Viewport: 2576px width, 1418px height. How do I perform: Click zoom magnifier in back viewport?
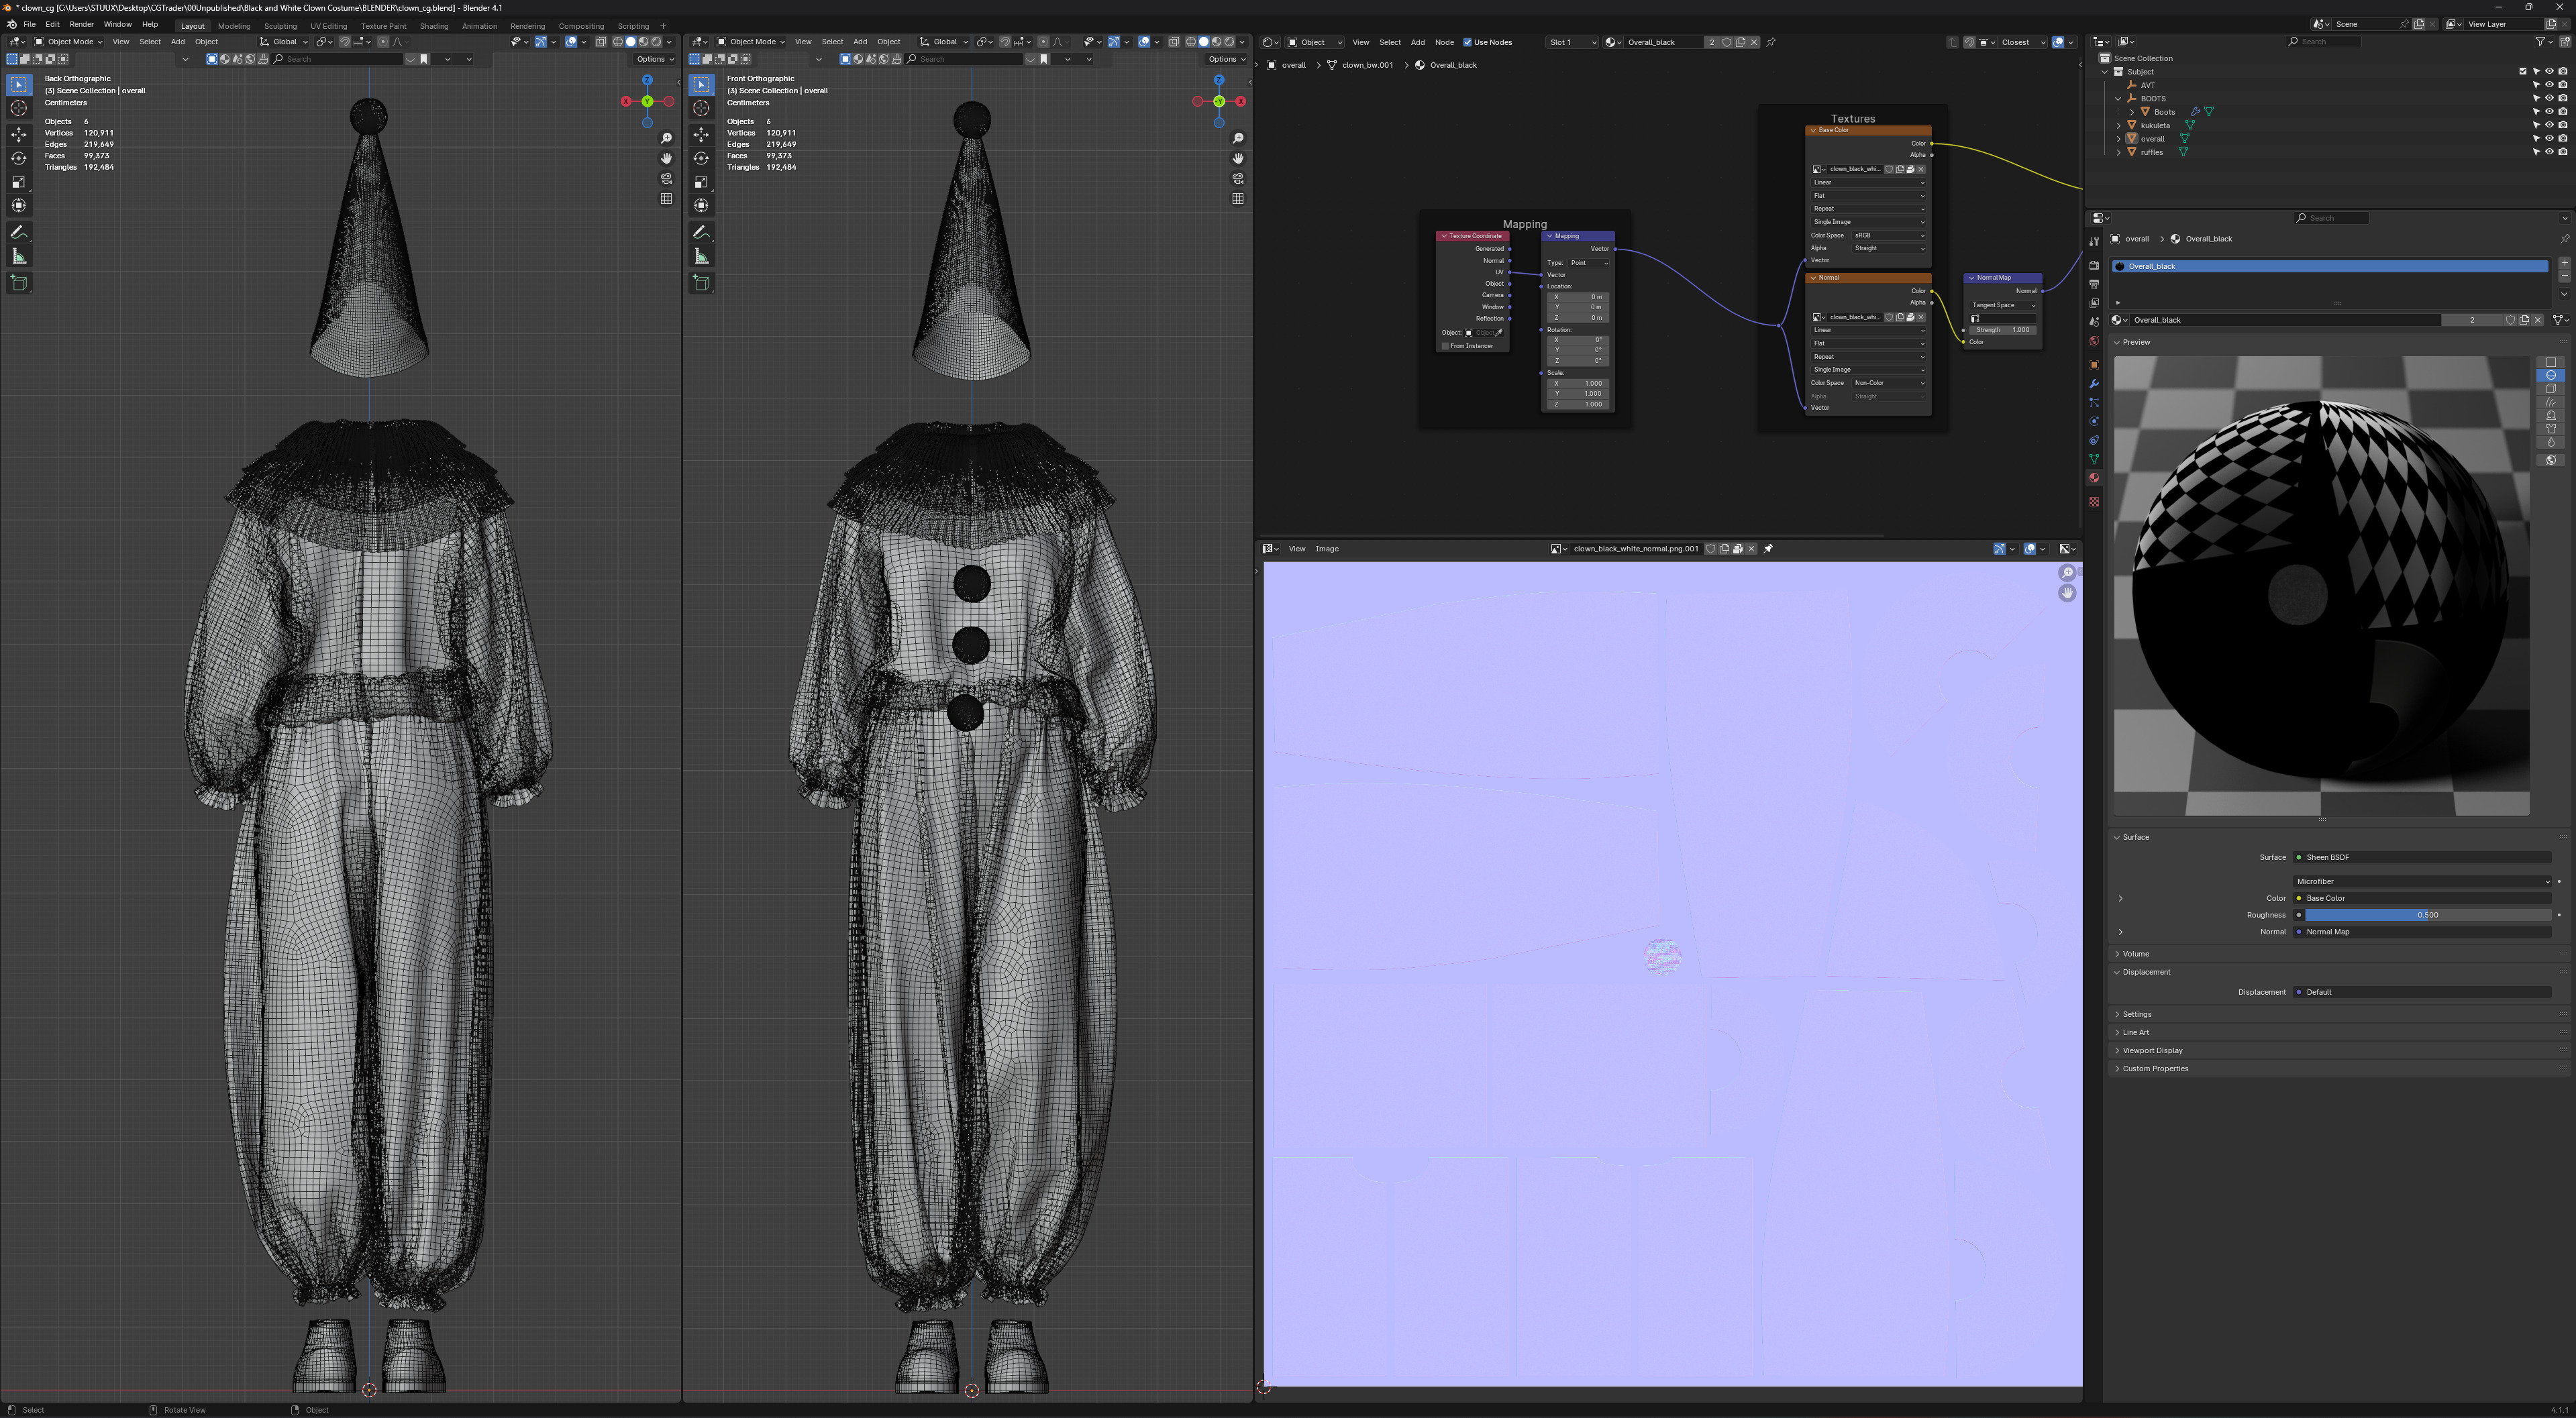[667, 138]
